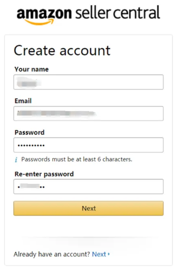This screenshot has width=185, height=268.
Task: Select the Re-enter password input field
Action: 88,187
